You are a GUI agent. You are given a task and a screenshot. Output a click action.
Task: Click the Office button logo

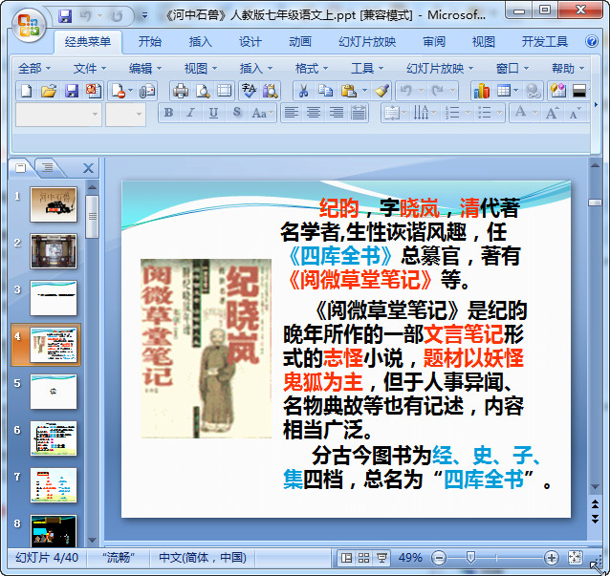pos(29,26)
